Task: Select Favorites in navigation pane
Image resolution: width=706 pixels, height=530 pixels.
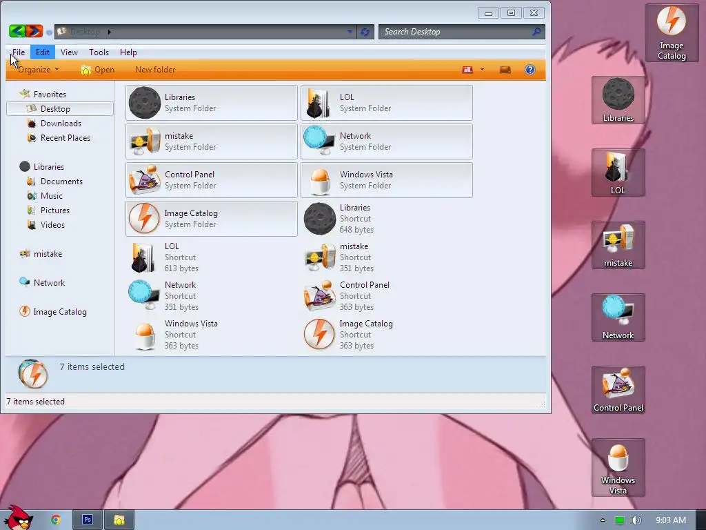Action: [43, 94]
